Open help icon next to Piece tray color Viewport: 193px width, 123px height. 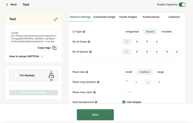(x=95, y=92)
